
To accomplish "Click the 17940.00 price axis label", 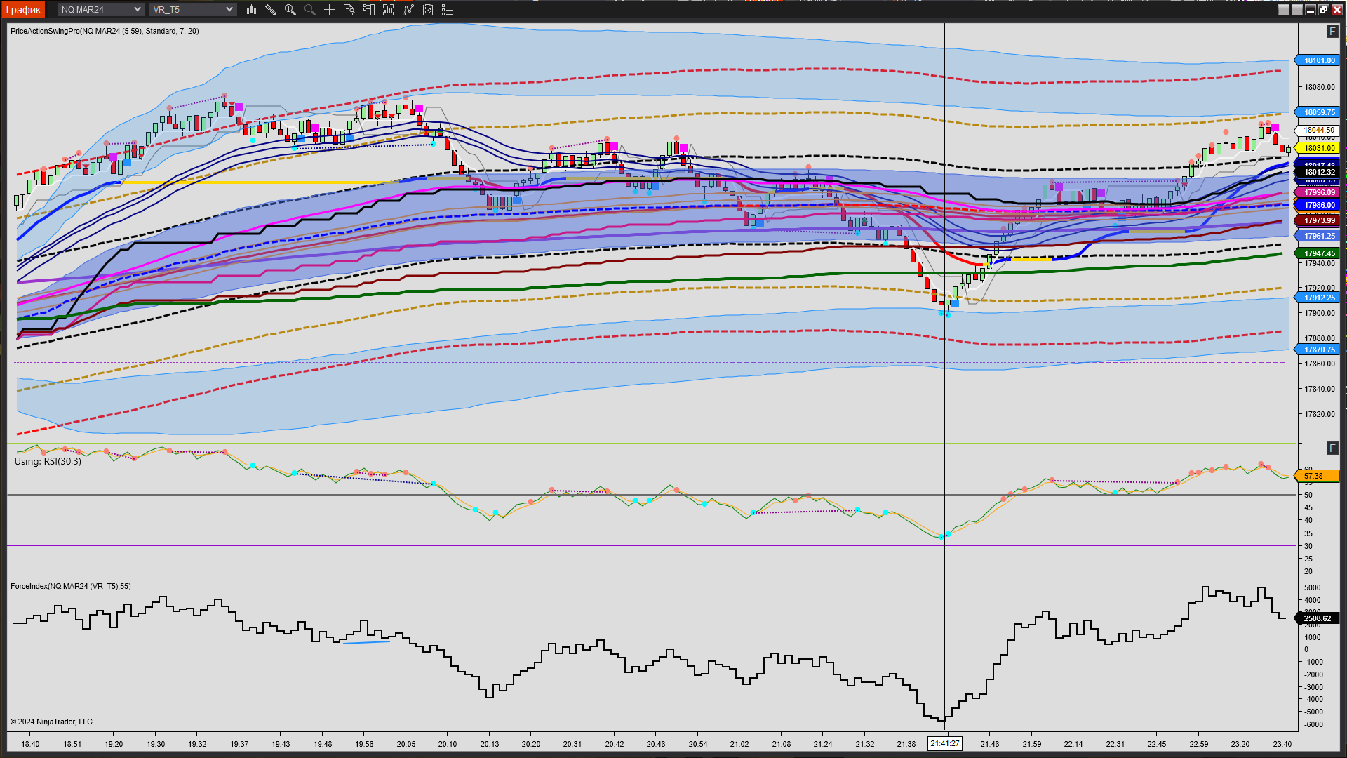I will [1320, 264].
